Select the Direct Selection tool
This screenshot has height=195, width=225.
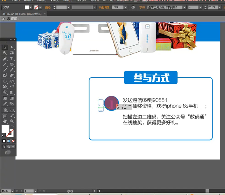[x=12, y=47]
